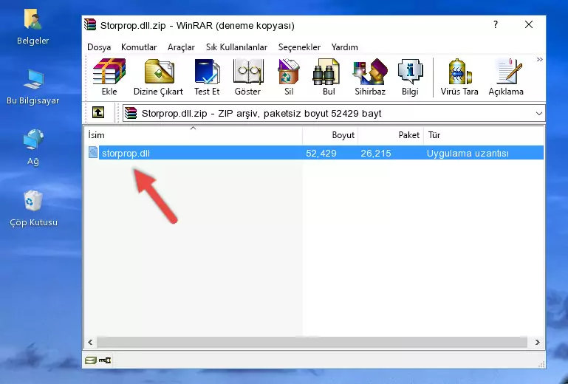Open Göster viewer icon
The image size is (568, 384).
247,77
